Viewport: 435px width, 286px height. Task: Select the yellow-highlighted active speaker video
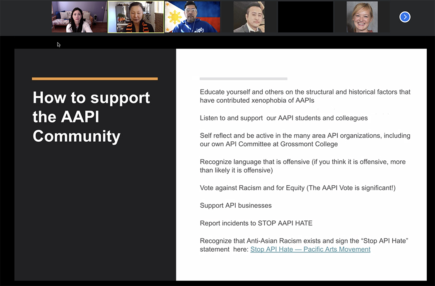[x=136, y=17]
